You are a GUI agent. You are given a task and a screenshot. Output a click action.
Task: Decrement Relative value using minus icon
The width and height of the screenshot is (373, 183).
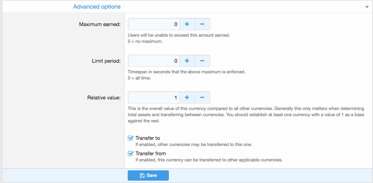tap(202, 98)
